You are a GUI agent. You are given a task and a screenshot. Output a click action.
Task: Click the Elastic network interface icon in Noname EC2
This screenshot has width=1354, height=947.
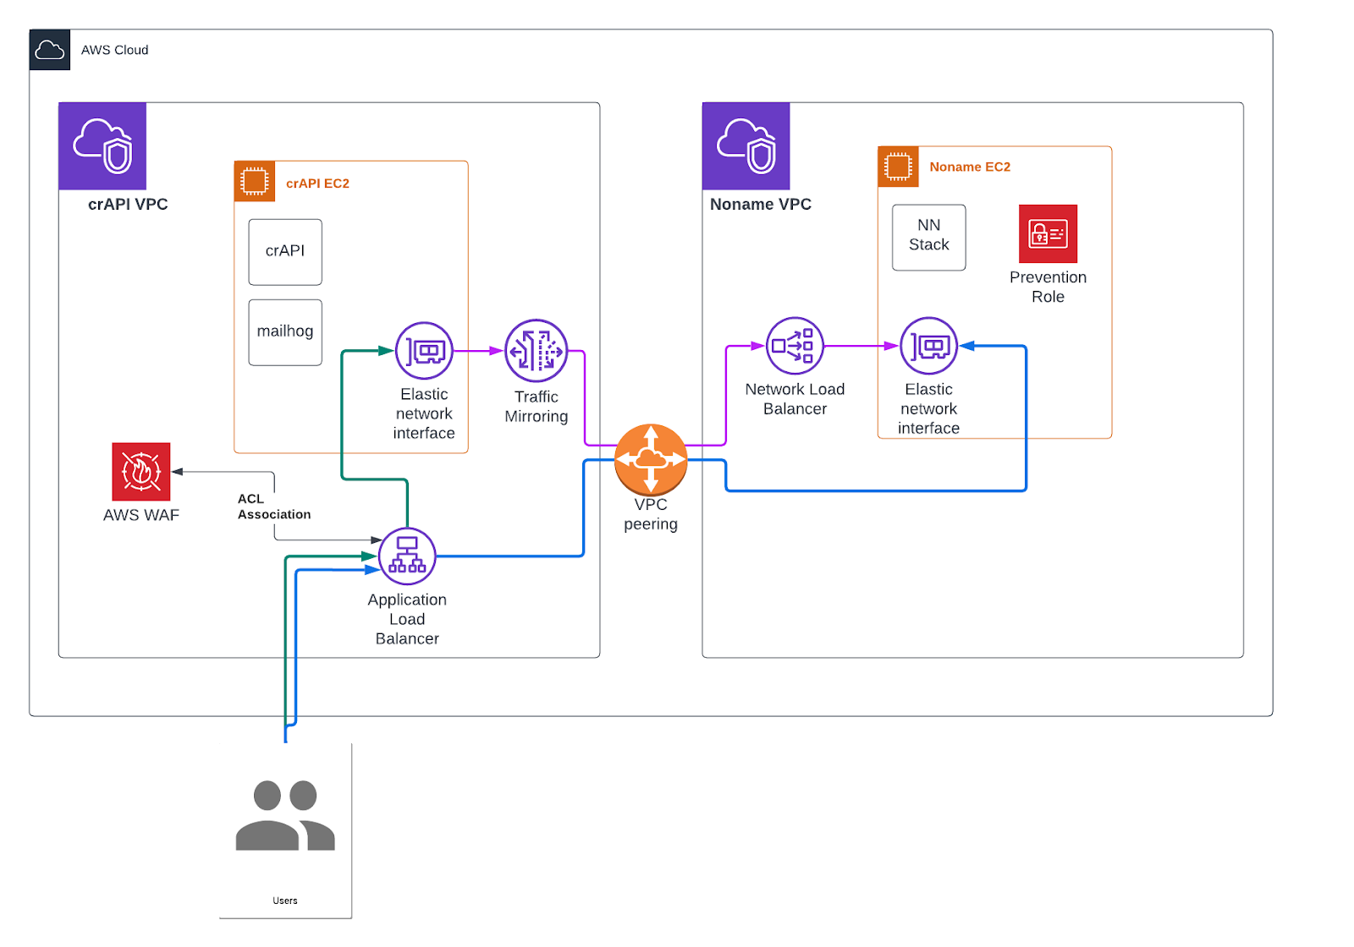click(x=929, y=346)
